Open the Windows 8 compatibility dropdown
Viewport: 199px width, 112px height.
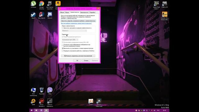pos(74,31)
